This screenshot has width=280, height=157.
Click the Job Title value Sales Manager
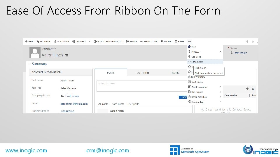[68, 88]
